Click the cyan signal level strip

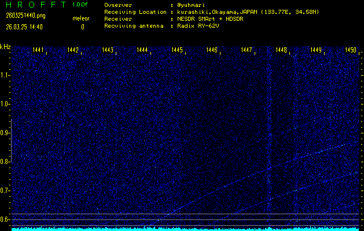185,229
